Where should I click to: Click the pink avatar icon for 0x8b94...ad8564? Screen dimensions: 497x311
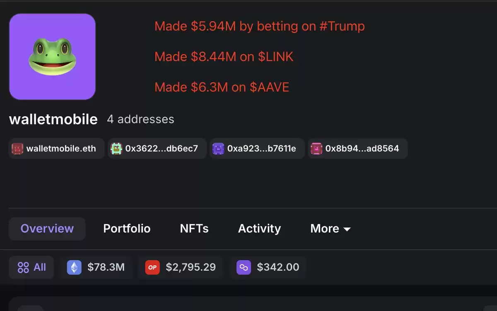[x=316, y=148]
